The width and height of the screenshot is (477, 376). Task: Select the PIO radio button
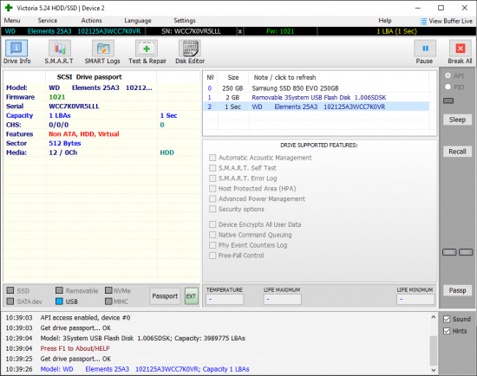click(448, 87)
